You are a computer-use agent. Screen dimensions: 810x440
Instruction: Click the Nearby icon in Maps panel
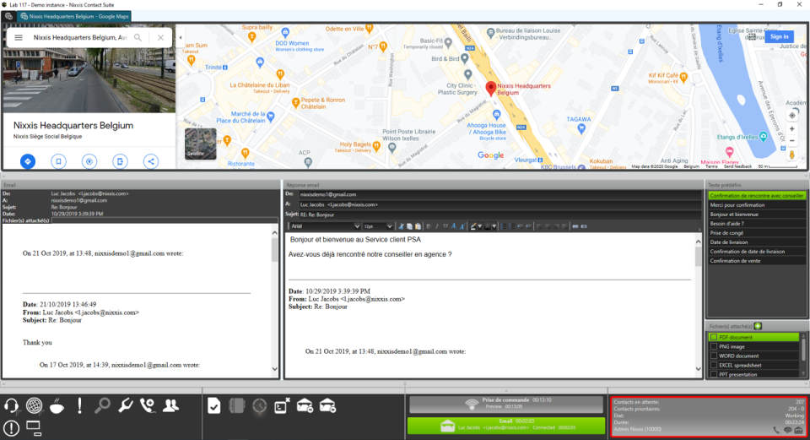pyautogui.click(x=89, y=161)
